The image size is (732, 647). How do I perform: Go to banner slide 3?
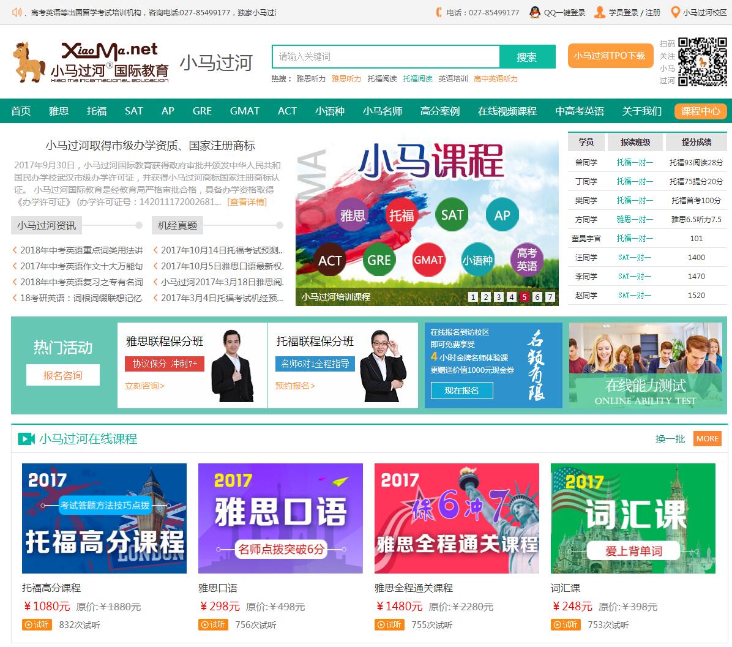(499, 297)
